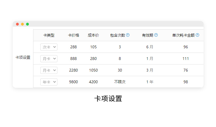
Task: Open the 月卡 dropdown in 888 row
Action: click(49, 59)
